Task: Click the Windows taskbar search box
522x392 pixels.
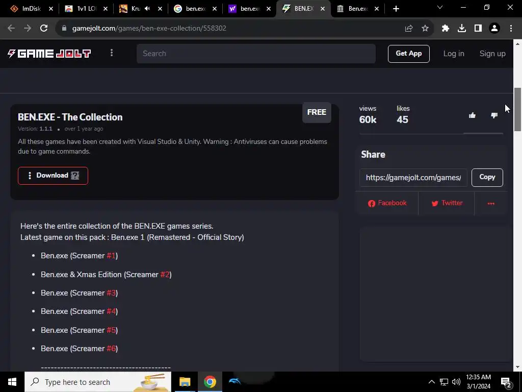Action: (x=98, y=382)
